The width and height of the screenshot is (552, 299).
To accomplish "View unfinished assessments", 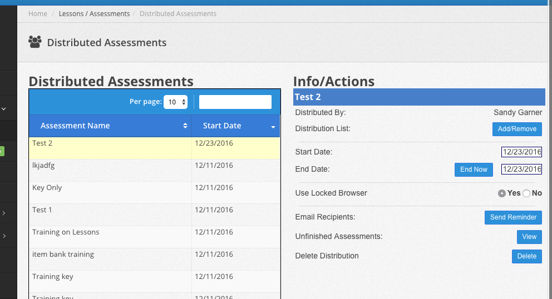I will pos(529,237).
